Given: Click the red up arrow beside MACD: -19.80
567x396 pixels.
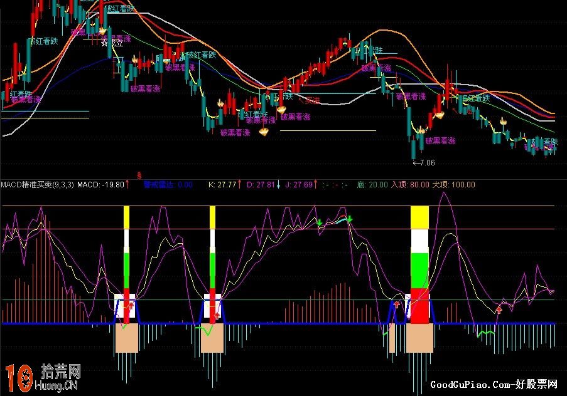Looking at the screenshot, I should point(127,184).
